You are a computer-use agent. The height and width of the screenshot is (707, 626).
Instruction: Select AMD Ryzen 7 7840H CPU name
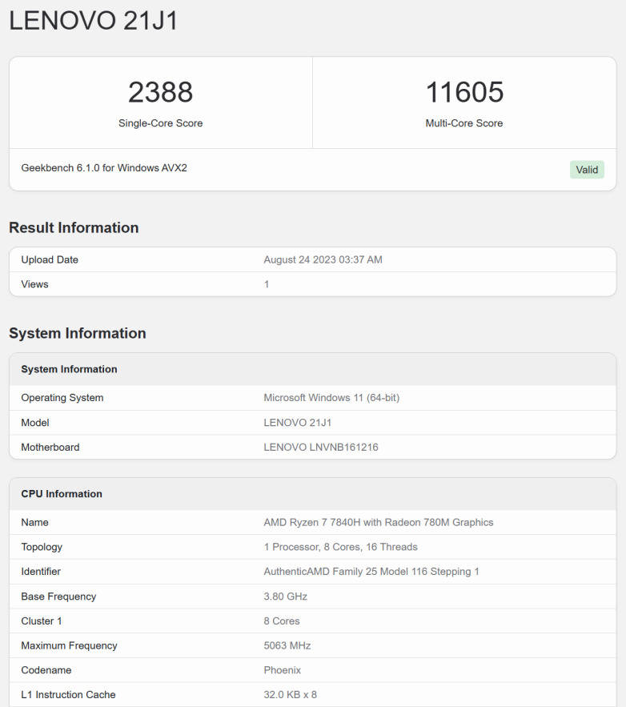[379, 522]
